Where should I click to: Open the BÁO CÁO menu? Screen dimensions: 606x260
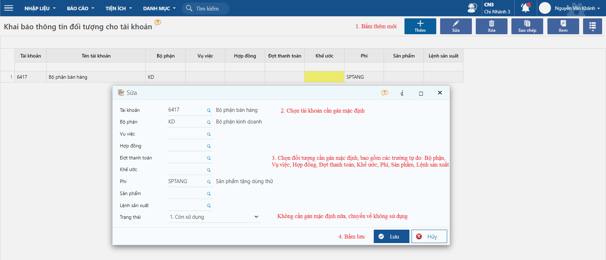pyautogui.click(x=80, y=8)
